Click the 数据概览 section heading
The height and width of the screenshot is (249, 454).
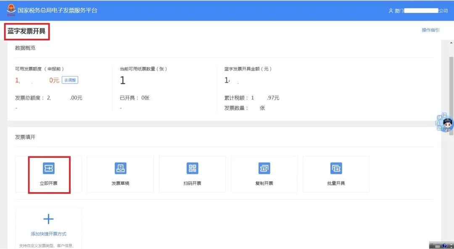click(25, 48)
